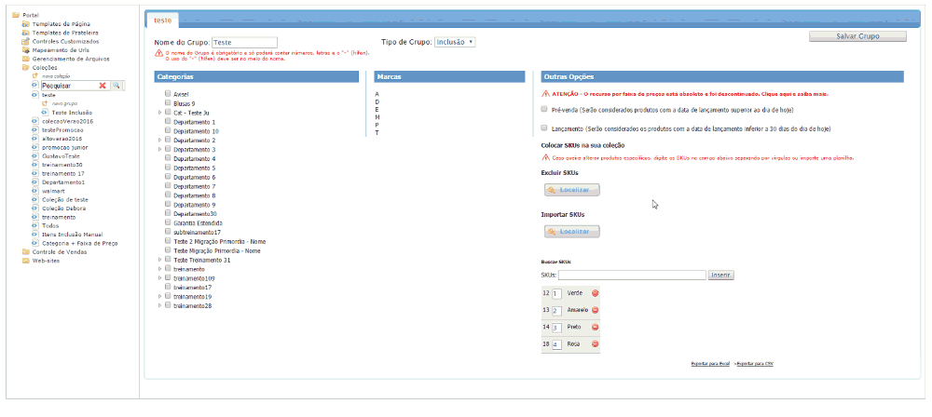This screenshot has width=932, height=417.
Task: Open the Tipo de Grupo dropdown
Action: [456, 42]
